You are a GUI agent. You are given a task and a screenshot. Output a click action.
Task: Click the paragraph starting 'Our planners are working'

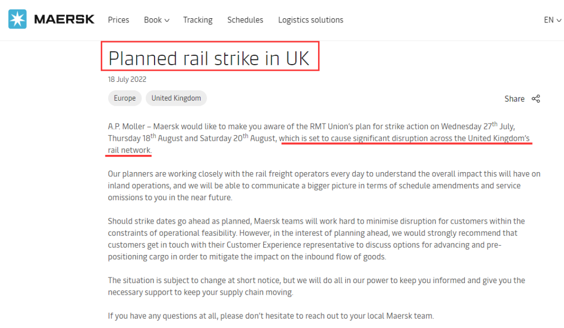pos(324,186)
